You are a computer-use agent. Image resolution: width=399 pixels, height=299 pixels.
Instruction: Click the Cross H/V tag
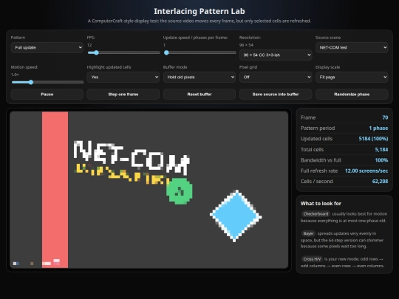[x=312, y=259]
